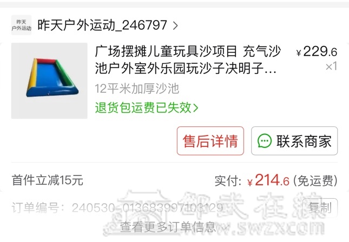This screenshot has width=349, height=242.
Task: Expand chevron next to 退货包运费已失效
Action: (195, 108)
